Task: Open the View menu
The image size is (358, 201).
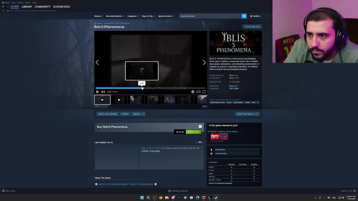Action: click(x=13, y=3)
